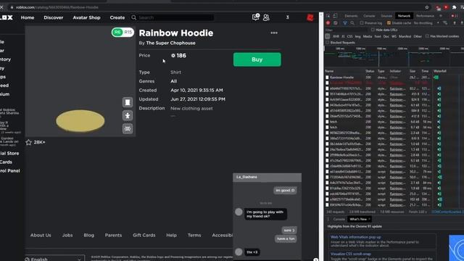Switch to the Console DevTools tab

[x=369, y=16]
